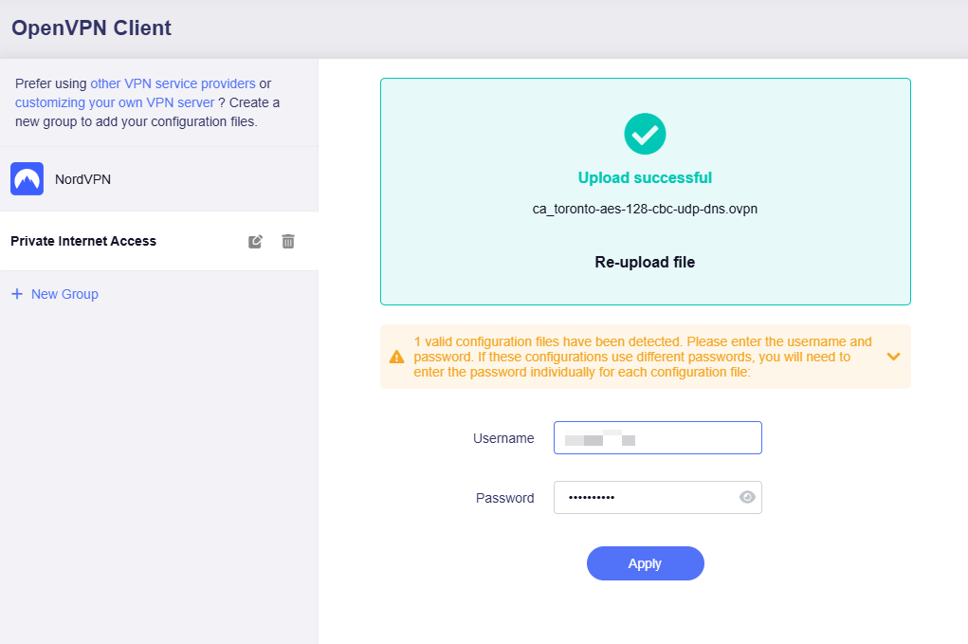
Task: Click the NordVPN logo icon
Action: (x=27, y=178)
